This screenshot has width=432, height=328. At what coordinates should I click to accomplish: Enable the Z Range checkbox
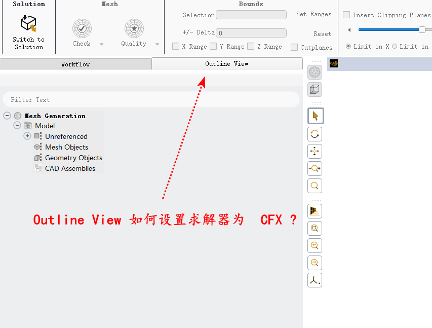[x=251, y=46]
